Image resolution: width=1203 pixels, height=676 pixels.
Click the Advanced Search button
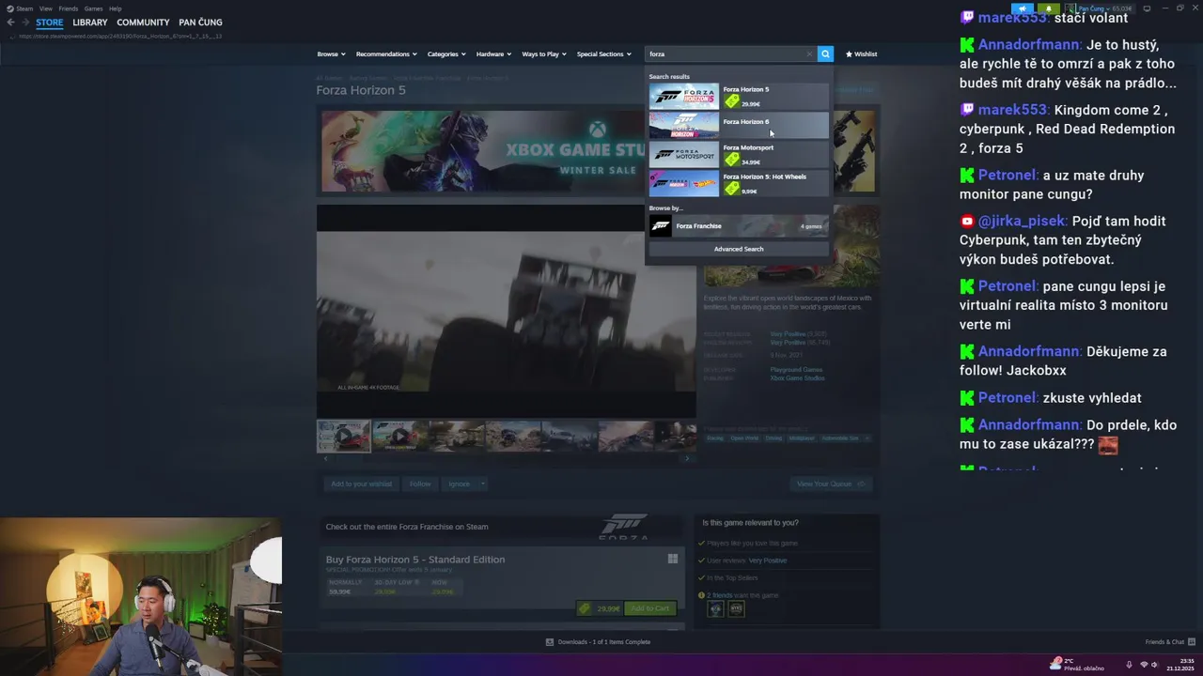[x=739, y=249]
